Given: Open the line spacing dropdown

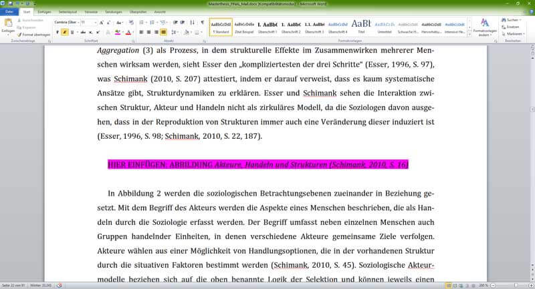Looking at the screenshot, I should [175, 32].
